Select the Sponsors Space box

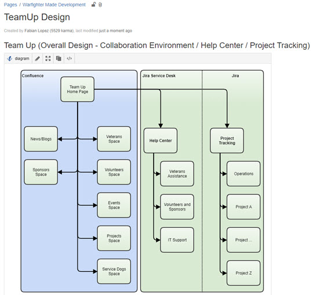(41, 172)
